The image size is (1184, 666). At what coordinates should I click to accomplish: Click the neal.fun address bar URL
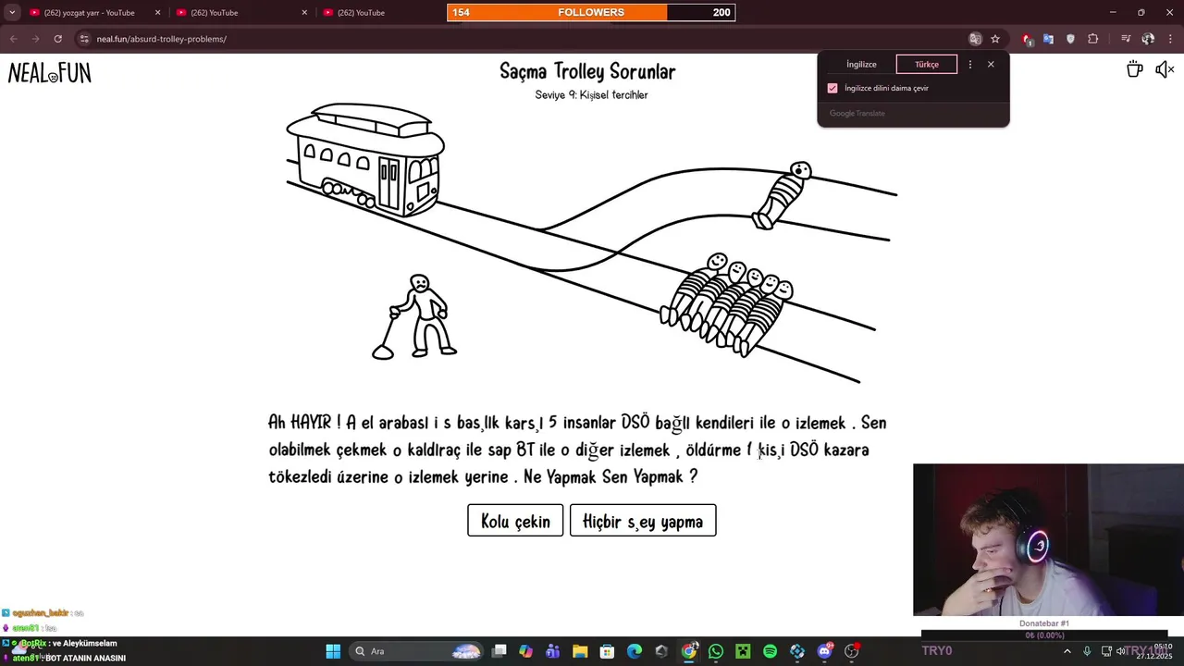click(x=161, y=39)
